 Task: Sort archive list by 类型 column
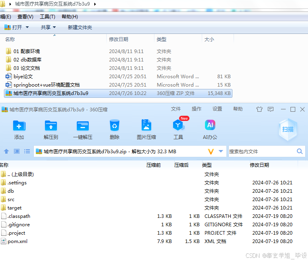pos(207,165)
